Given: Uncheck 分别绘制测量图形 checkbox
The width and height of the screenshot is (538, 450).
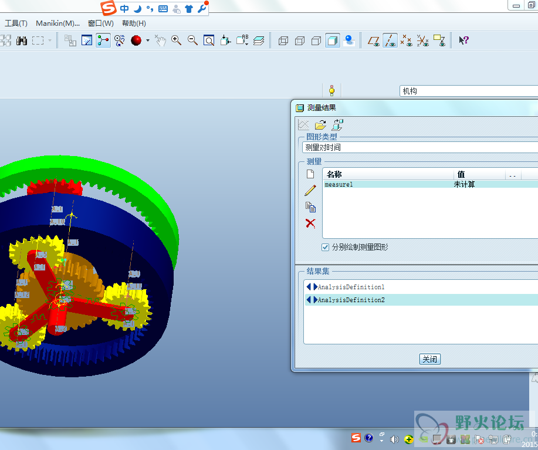Looking at the screenshot, I should 326,247.
